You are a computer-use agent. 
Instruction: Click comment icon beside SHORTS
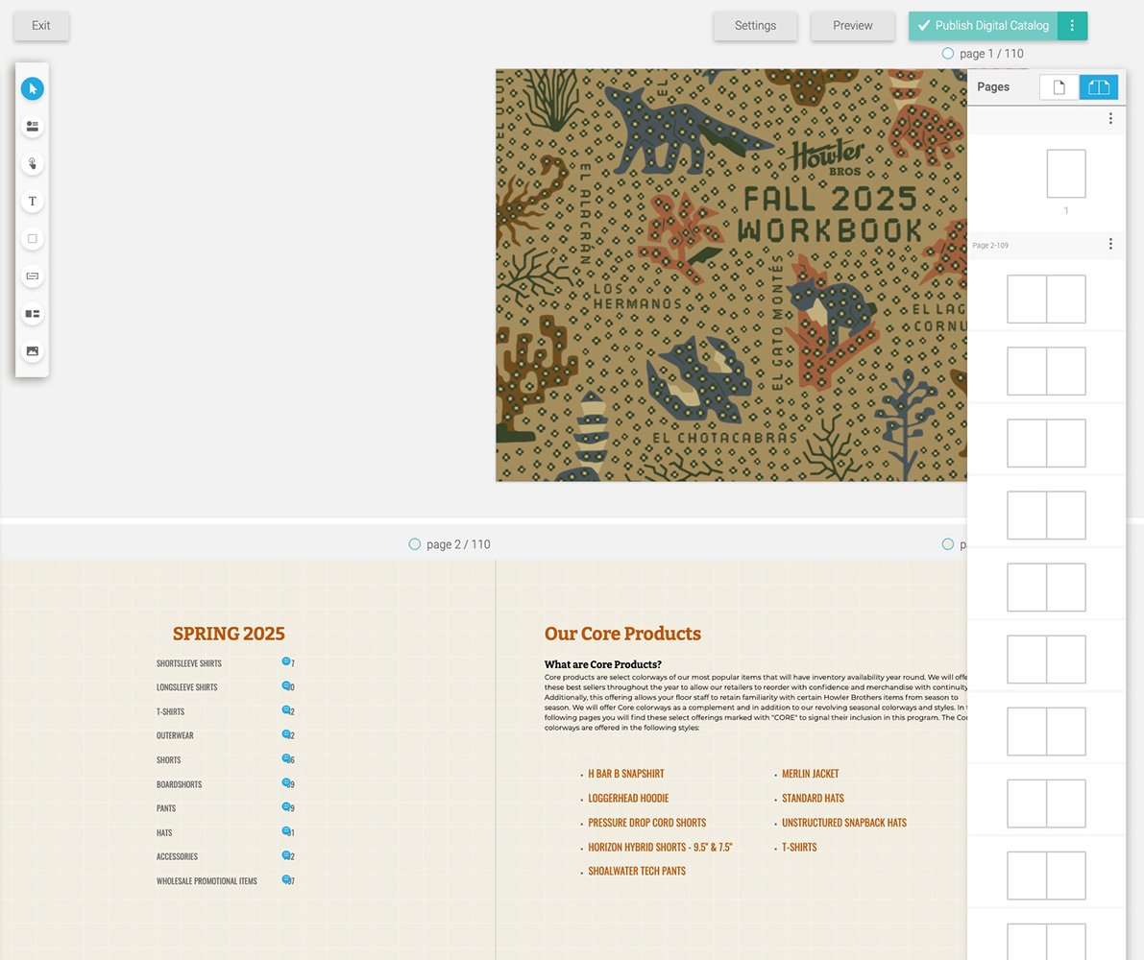[287, 758]
